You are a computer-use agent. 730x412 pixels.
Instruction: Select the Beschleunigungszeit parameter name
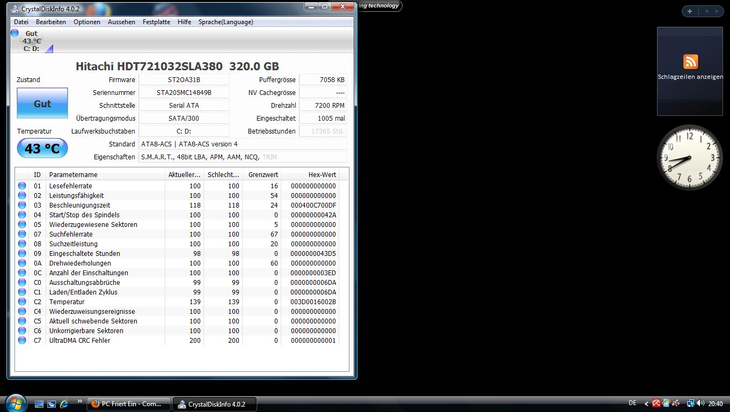pos(79,205)
